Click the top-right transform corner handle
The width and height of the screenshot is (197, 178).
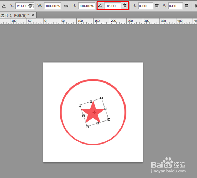101,98
